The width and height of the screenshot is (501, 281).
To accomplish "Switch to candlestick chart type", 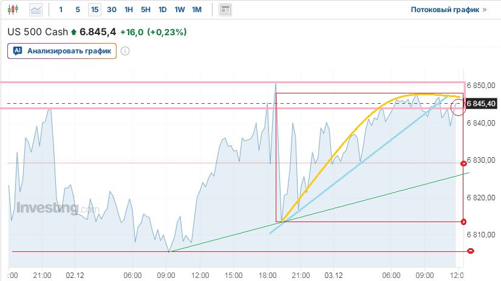I will (15, 10).
